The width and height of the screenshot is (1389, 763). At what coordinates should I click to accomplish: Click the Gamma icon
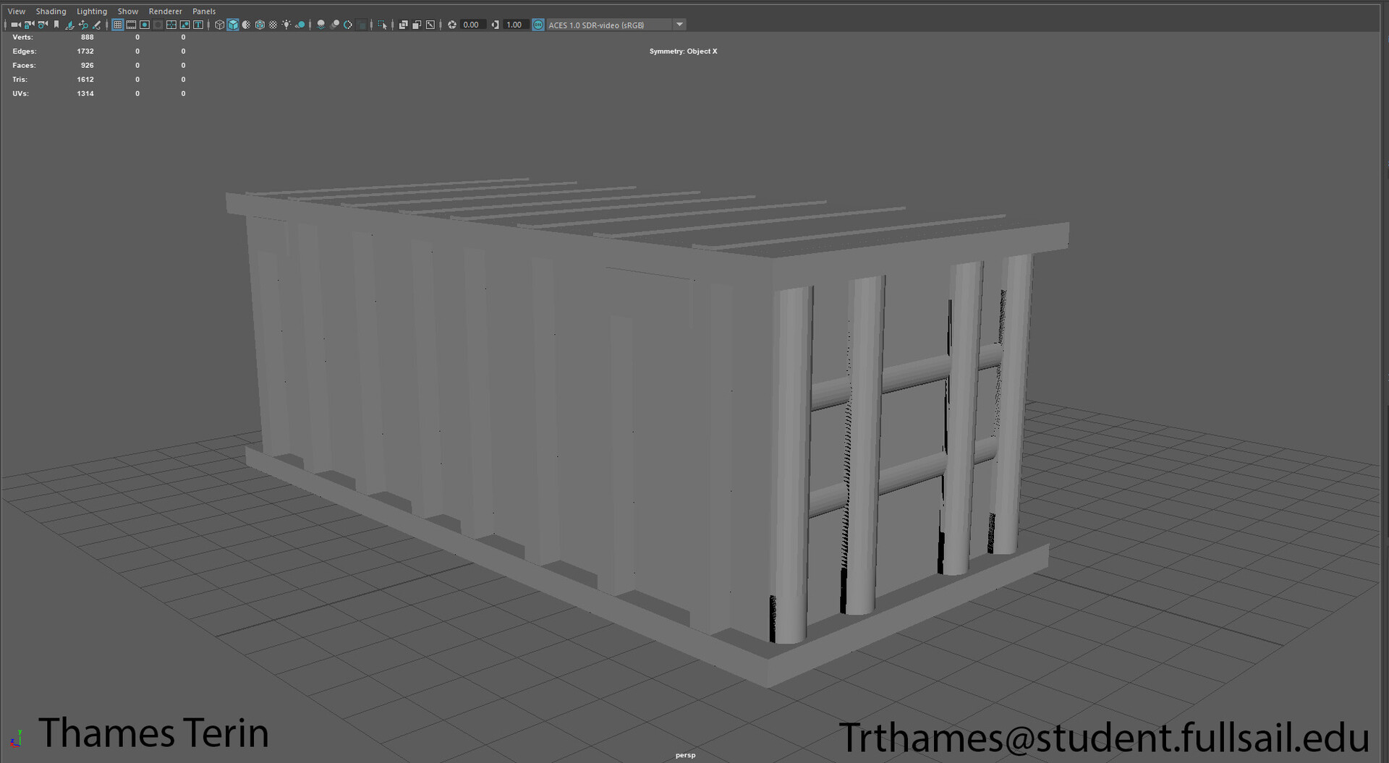[x=496, y=25]
